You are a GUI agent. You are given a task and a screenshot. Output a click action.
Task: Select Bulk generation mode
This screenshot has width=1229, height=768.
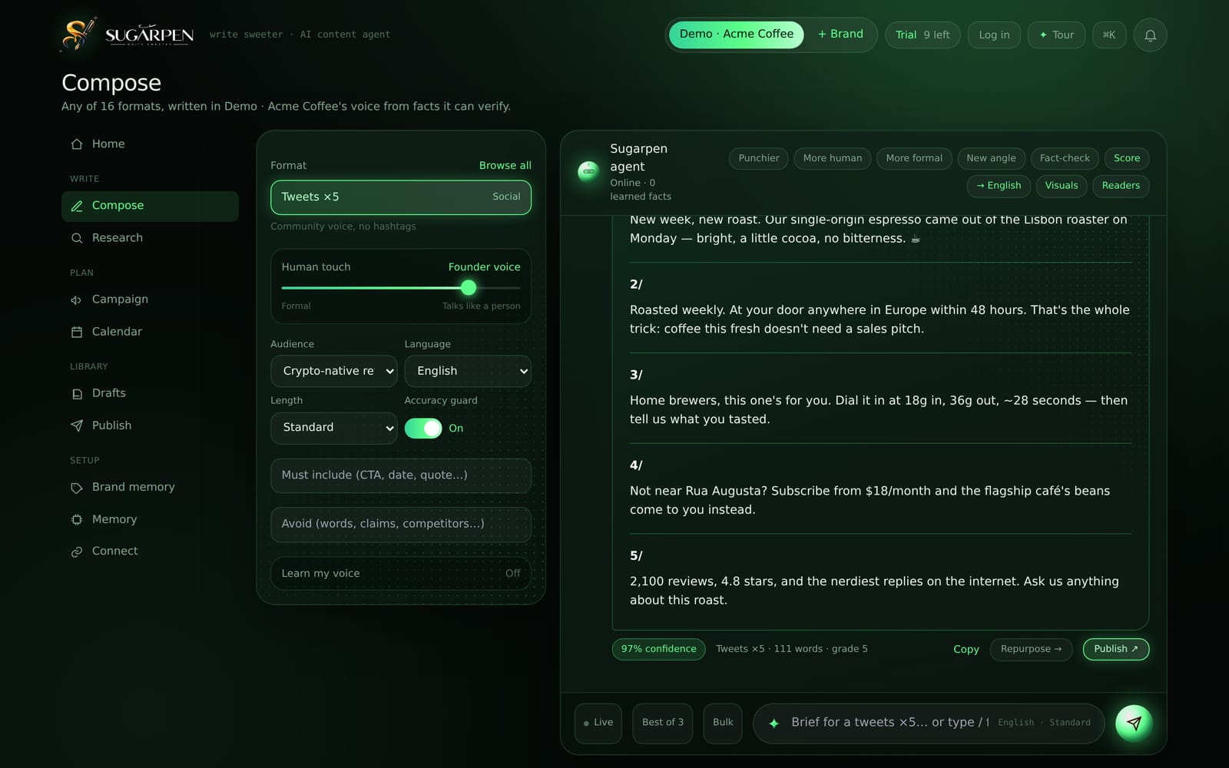pyautogui.click(x=723, y=723)
